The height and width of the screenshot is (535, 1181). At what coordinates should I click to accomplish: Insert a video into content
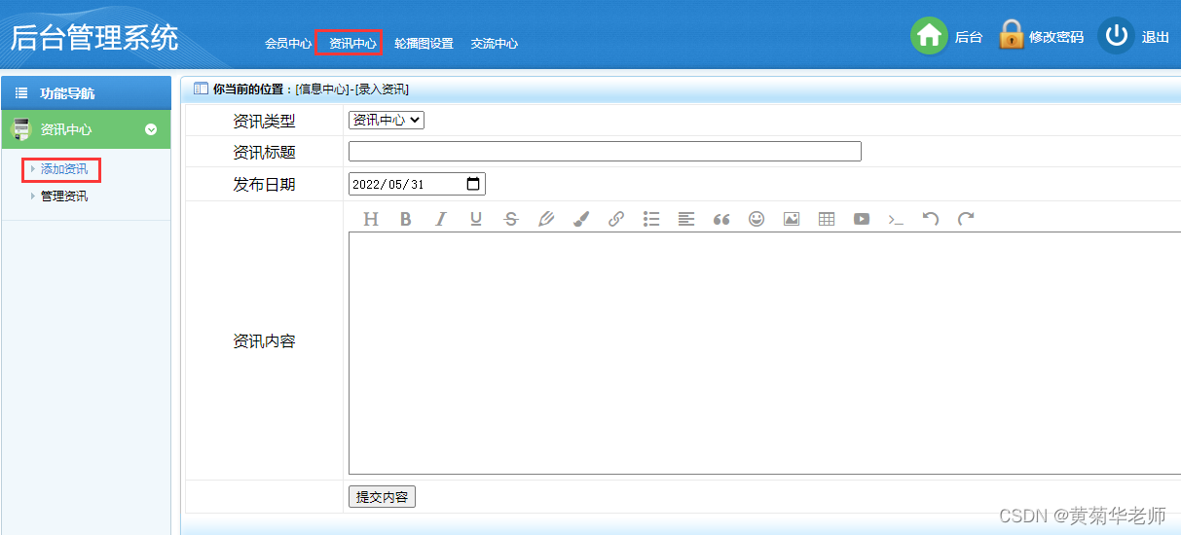[x=862, y=219]
